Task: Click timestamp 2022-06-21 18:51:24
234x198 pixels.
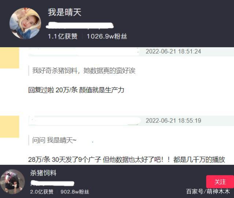Action: (x=173, y=51)
